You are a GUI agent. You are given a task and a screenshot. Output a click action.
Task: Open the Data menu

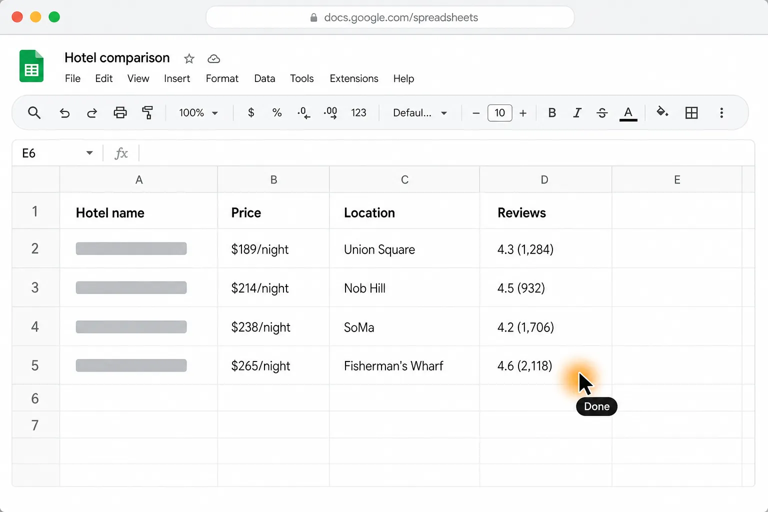coord(264,78)
